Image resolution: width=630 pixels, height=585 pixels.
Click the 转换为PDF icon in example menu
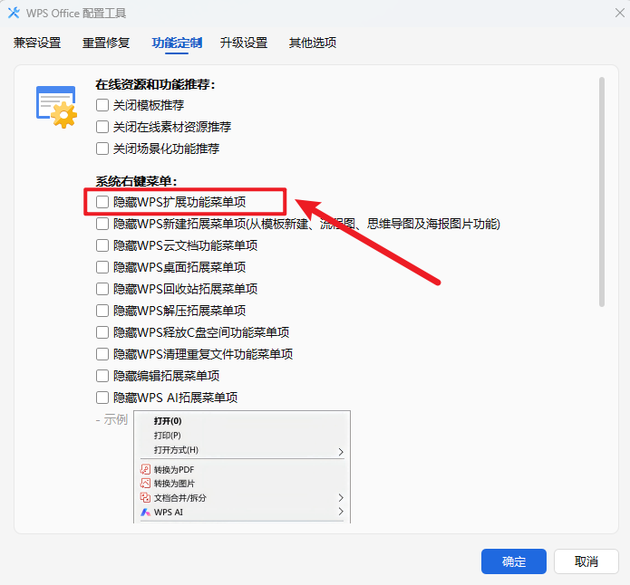coord(145,469)
